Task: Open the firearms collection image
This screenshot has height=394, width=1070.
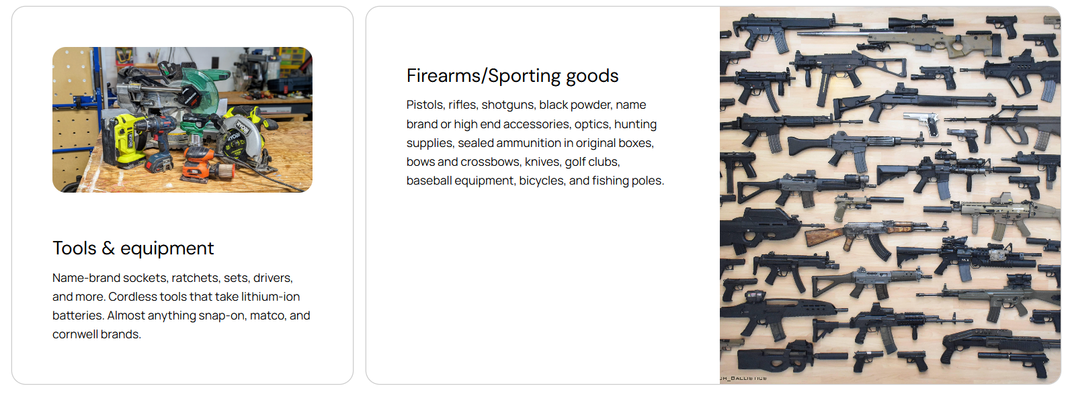Action: click(890, 195)
